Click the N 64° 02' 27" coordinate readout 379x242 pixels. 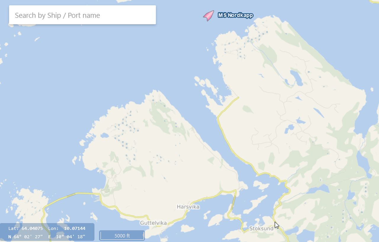[26, 237]
